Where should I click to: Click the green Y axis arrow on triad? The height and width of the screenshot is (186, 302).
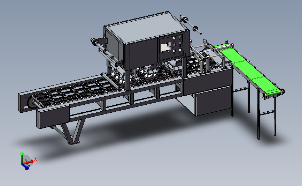tap(22, 158)
